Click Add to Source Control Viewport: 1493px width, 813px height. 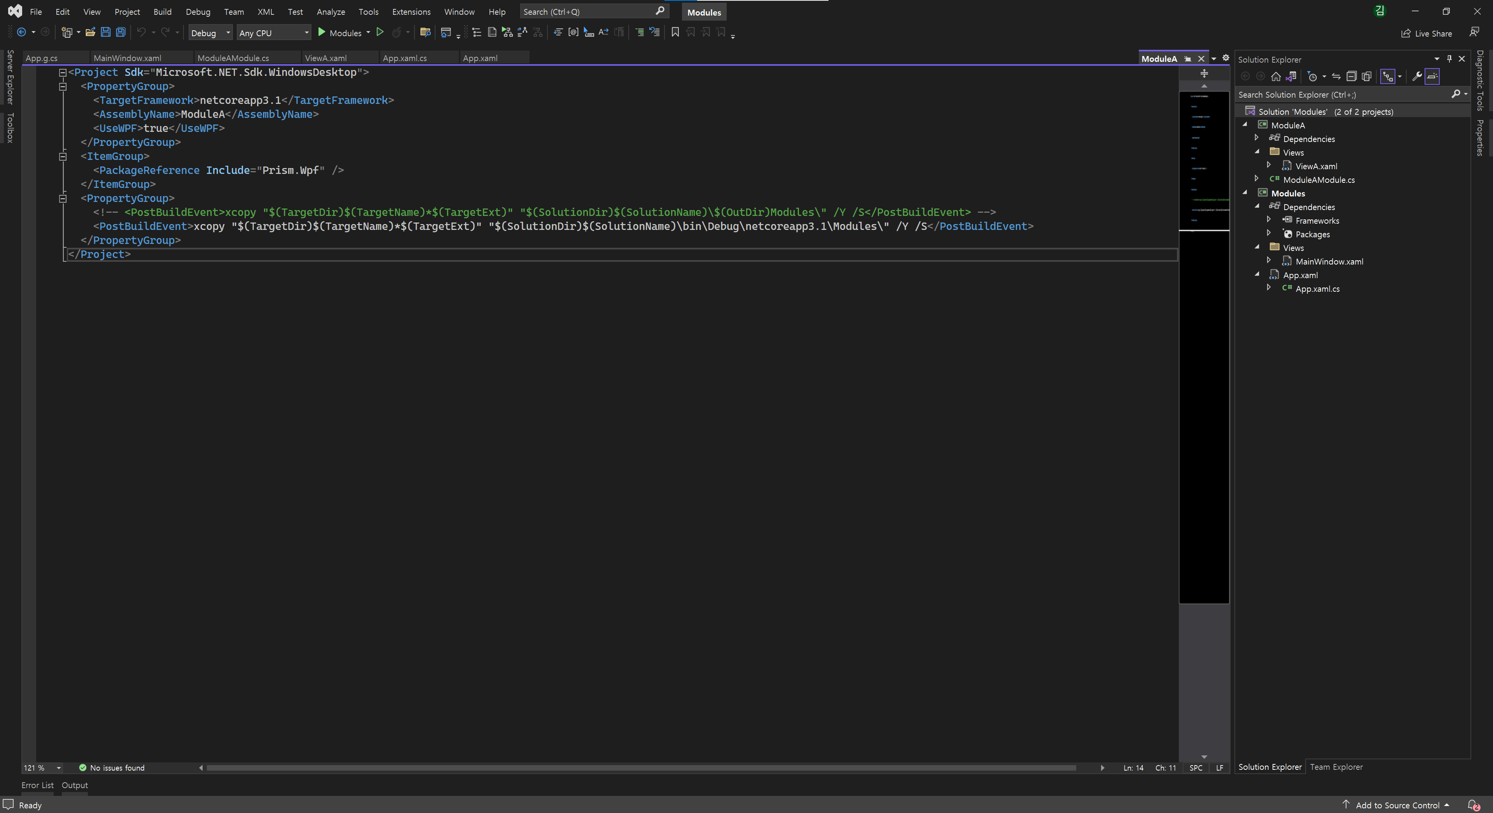point(1397,805)
